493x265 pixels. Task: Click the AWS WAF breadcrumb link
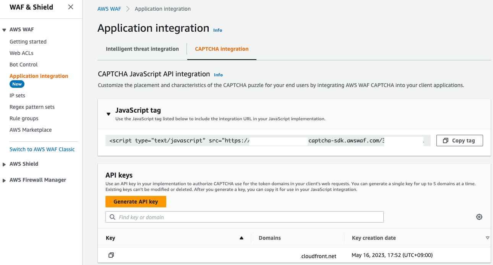click(x=109, y=8)
